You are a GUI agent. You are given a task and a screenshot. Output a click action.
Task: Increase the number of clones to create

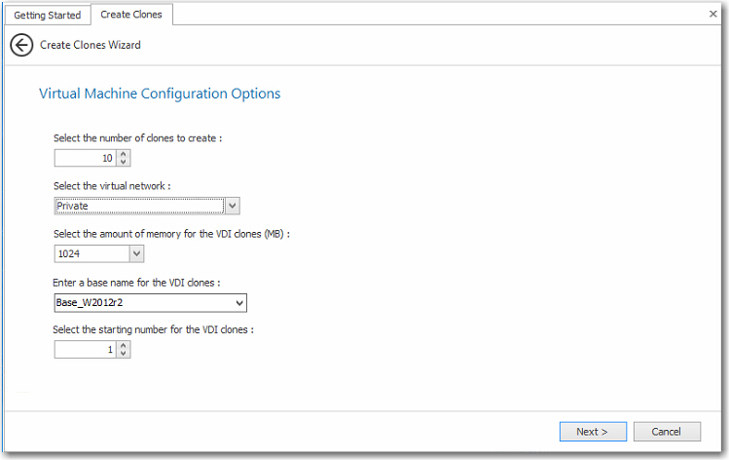[124, 153]
